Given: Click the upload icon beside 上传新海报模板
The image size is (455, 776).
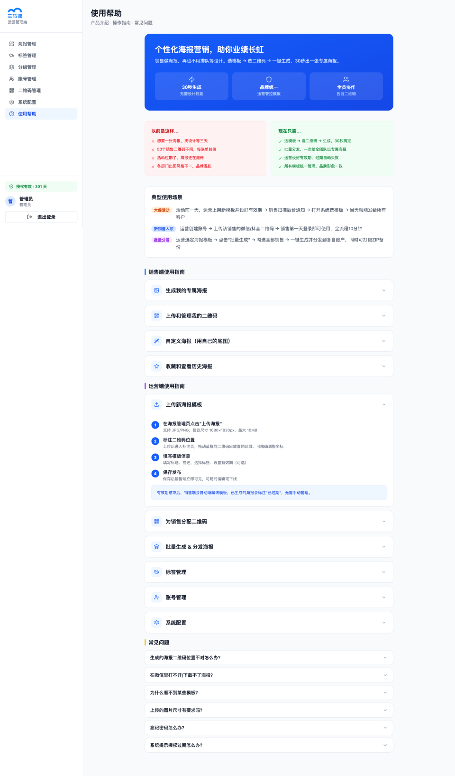Looking at the screenshot, I should (156, 405).
